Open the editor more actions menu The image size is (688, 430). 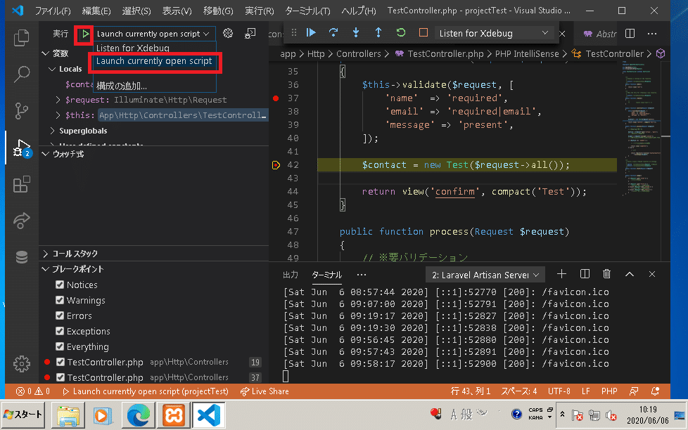coord(652,33)
